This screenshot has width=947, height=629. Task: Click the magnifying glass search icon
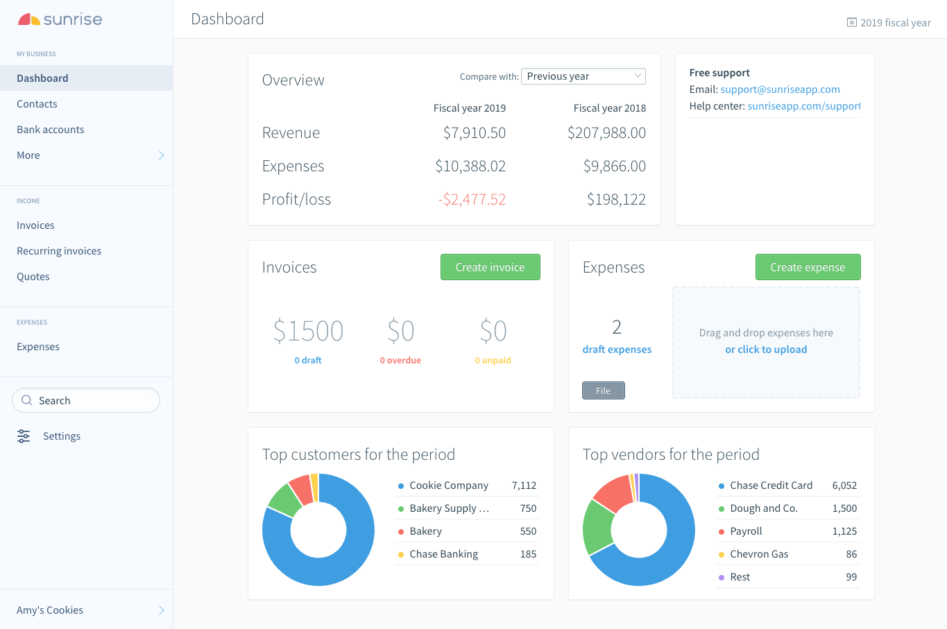(x=27, y=400)
